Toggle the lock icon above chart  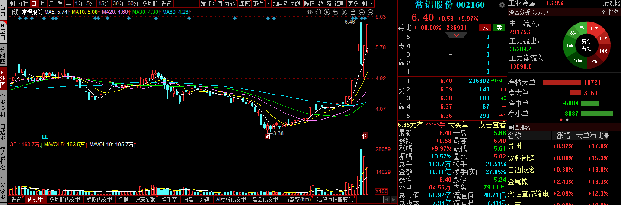[x=353, y=12]
